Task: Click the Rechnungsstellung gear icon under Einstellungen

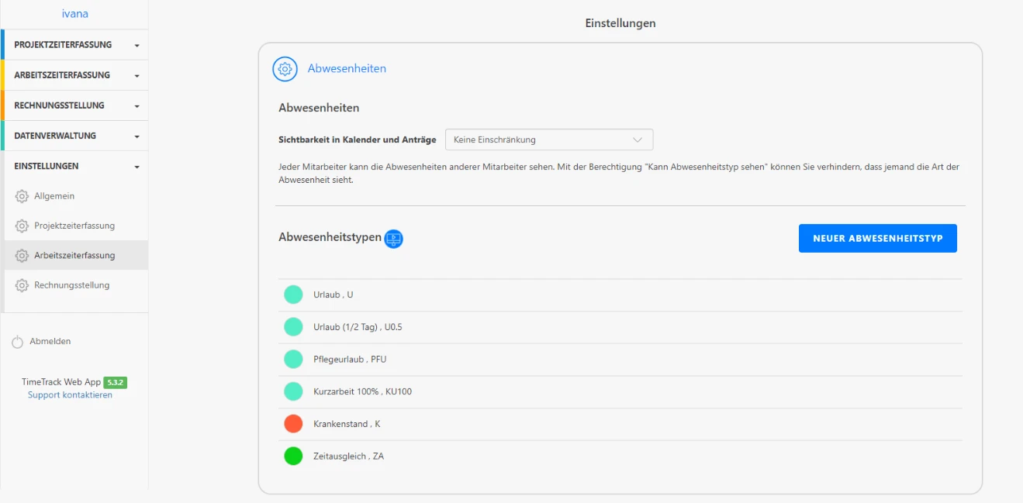Action: (x=22, y=284)
